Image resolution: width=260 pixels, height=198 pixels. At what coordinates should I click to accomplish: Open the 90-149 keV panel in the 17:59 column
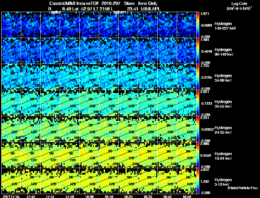tap(70, 51)
